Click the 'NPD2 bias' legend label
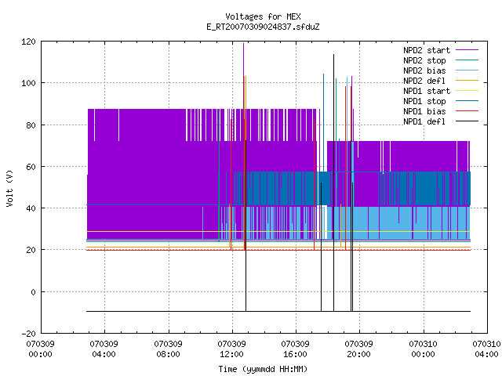502x376 pixels. (424, 70)
